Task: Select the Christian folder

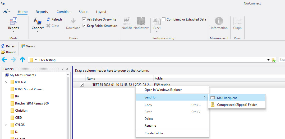Action: [x=19, y=111]
